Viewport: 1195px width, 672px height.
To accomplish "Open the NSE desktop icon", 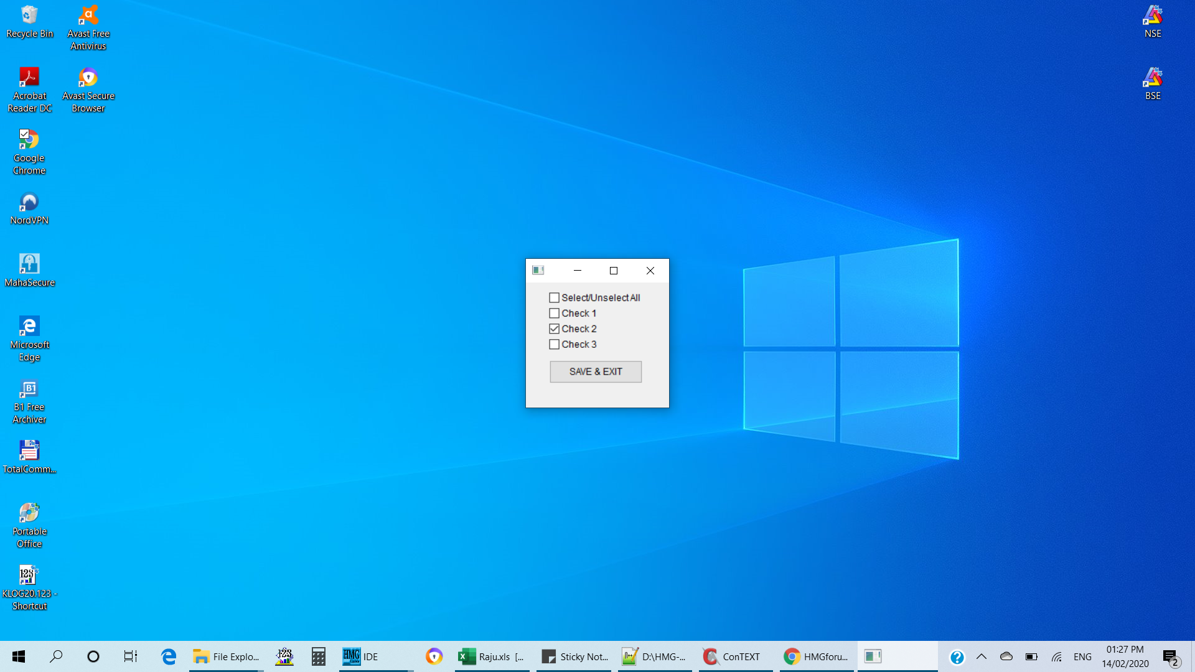I will click(x=1153, y=22).
